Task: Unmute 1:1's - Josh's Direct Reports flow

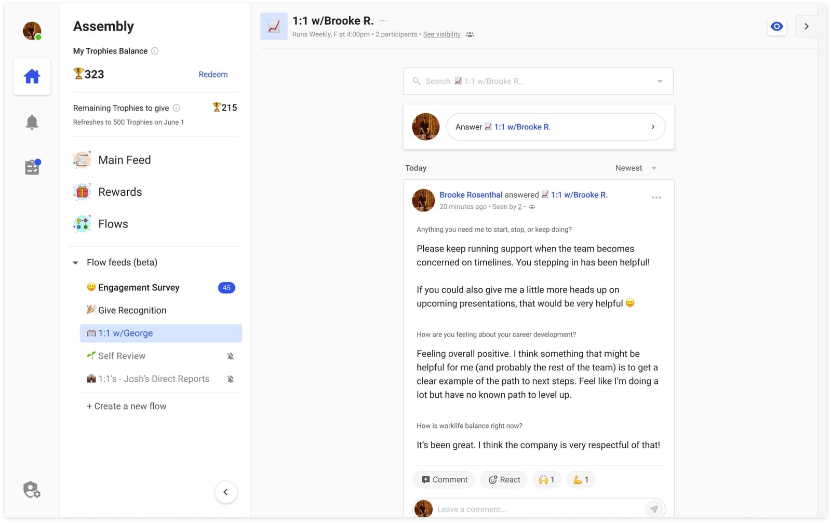Action: coord(230,379)
